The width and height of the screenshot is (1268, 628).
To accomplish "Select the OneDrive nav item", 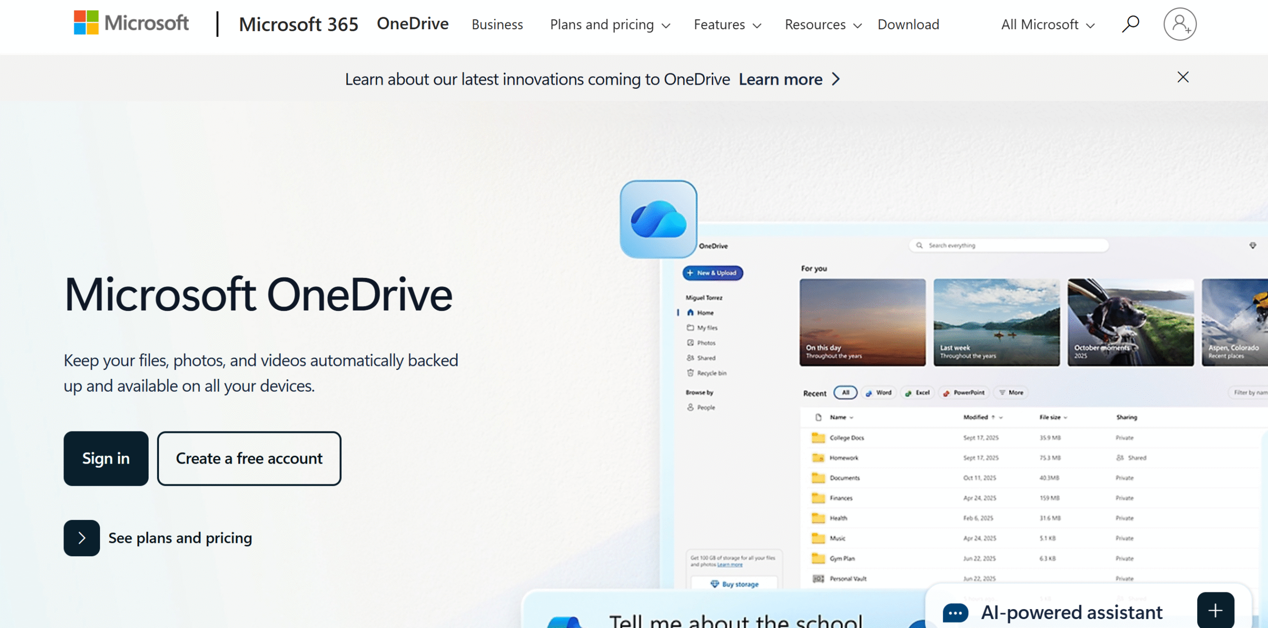I will point(413,24).
